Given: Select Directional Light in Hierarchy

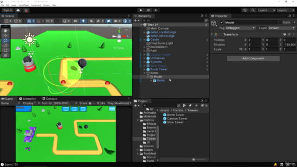Looking at the screenshot, I should (x=161, y=43).
